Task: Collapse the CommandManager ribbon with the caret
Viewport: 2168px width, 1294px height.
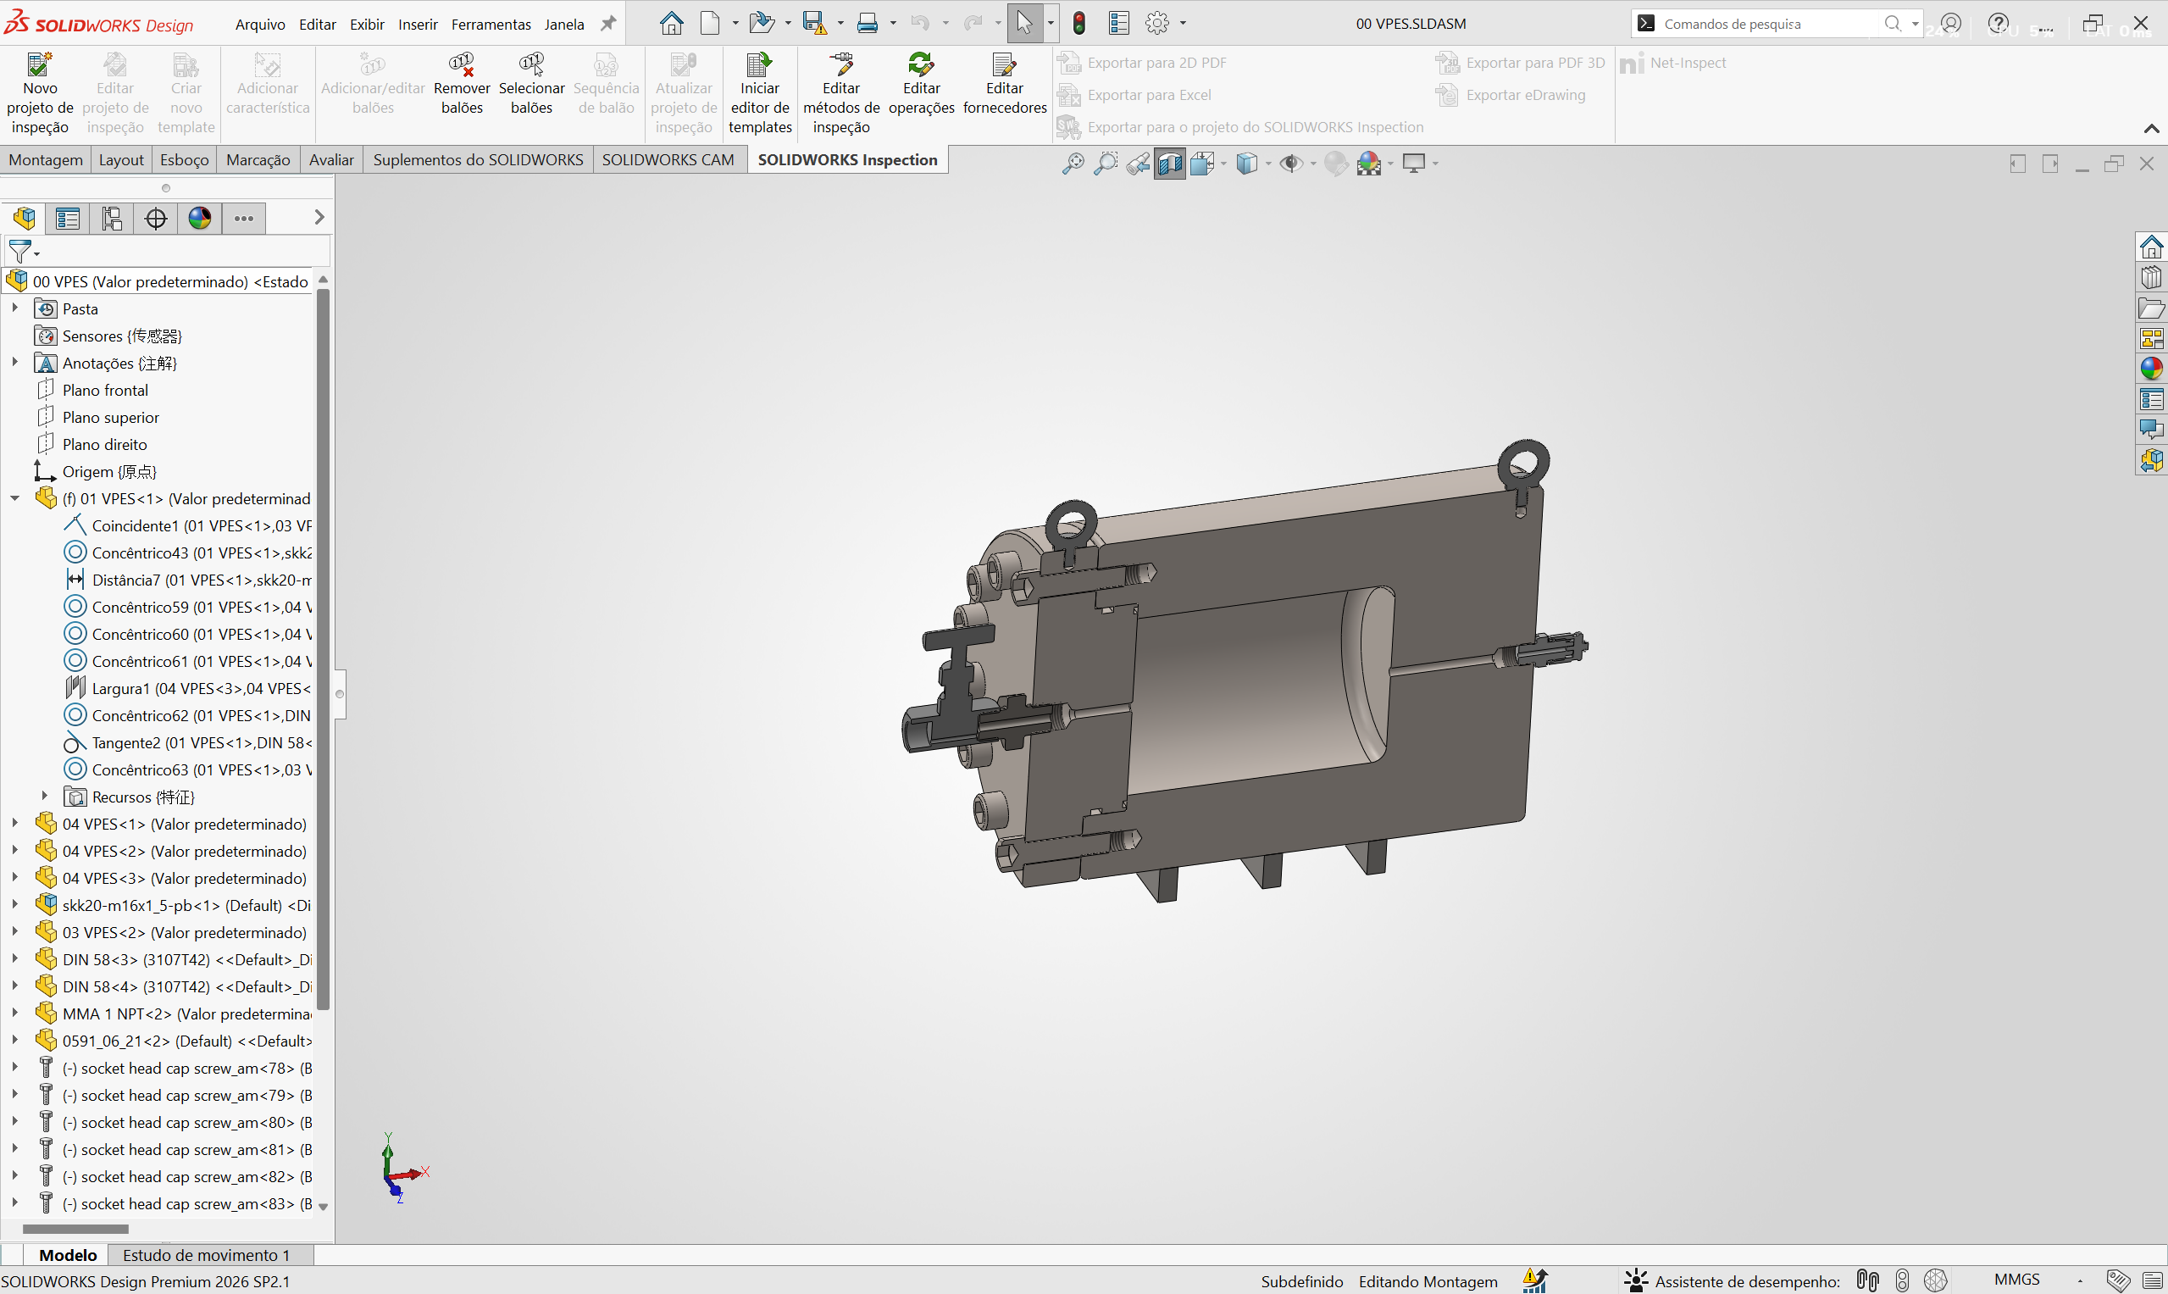Action: [x=2150, y=129]
